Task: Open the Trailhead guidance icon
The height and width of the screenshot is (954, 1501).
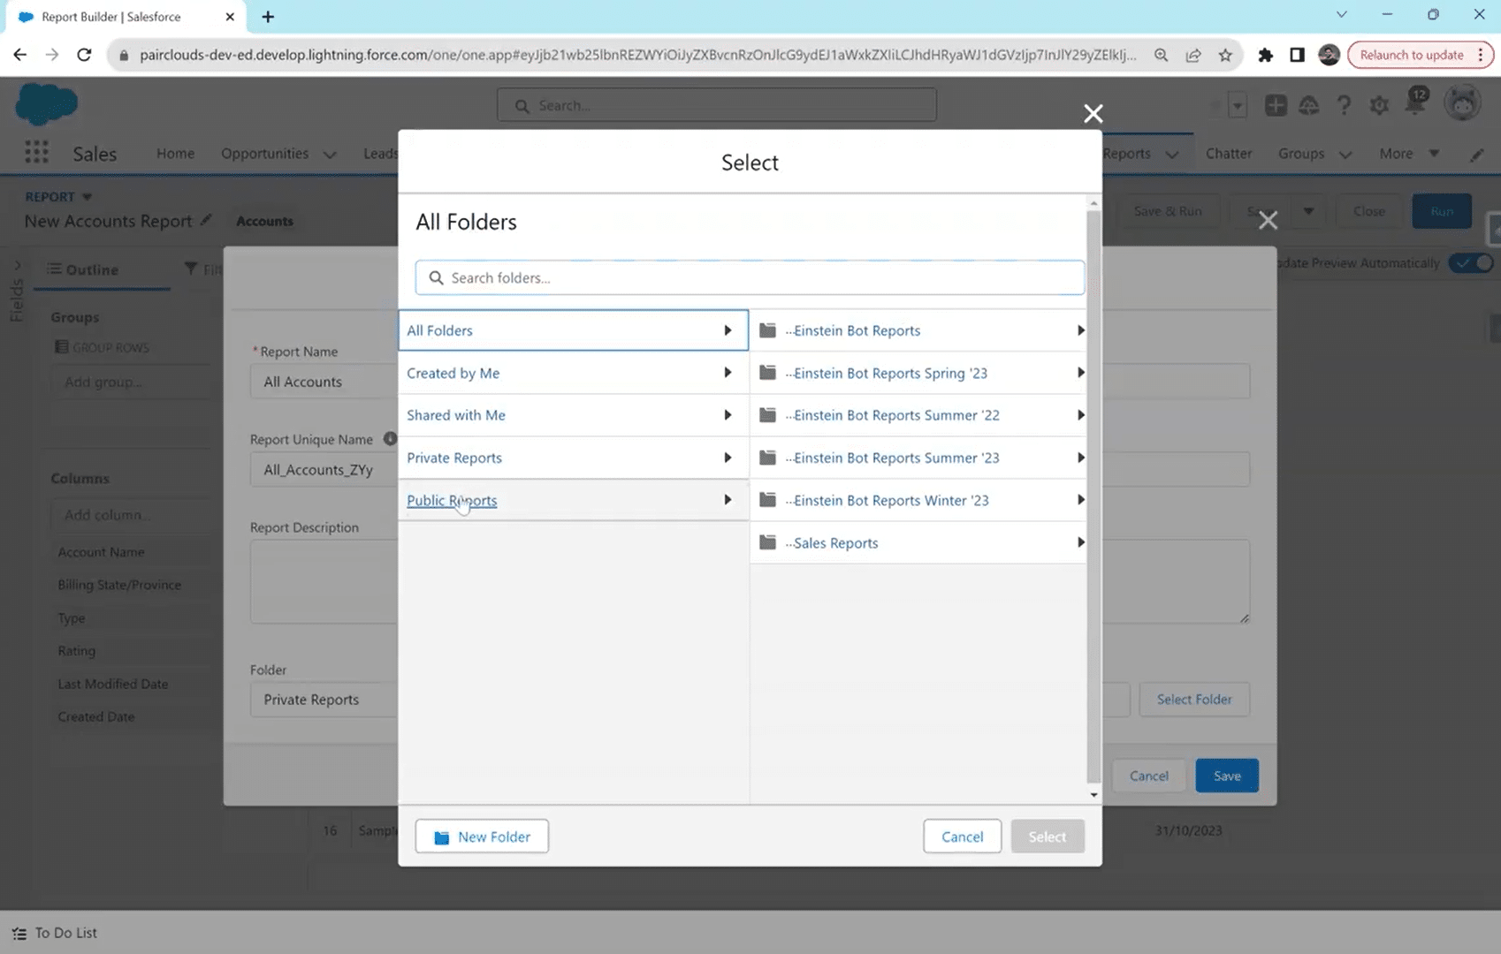Action: pos(1308,105)
